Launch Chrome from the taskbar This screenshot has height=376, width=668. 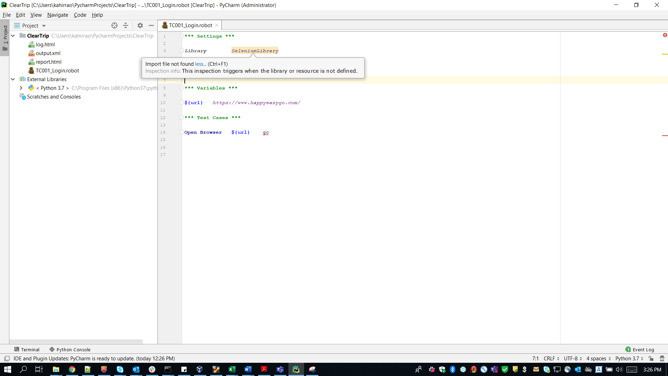click(72, 369)
